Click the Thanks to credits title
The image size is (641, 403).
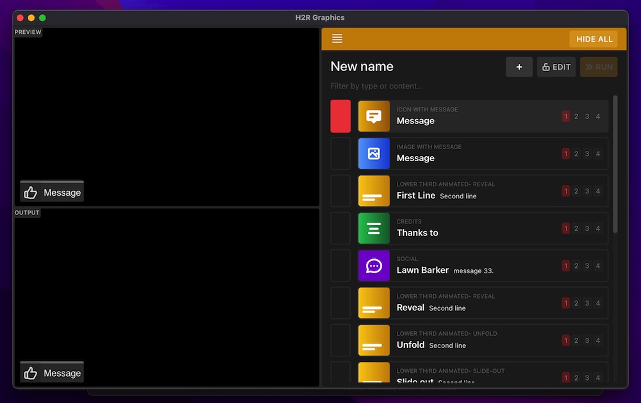[417, 233]
